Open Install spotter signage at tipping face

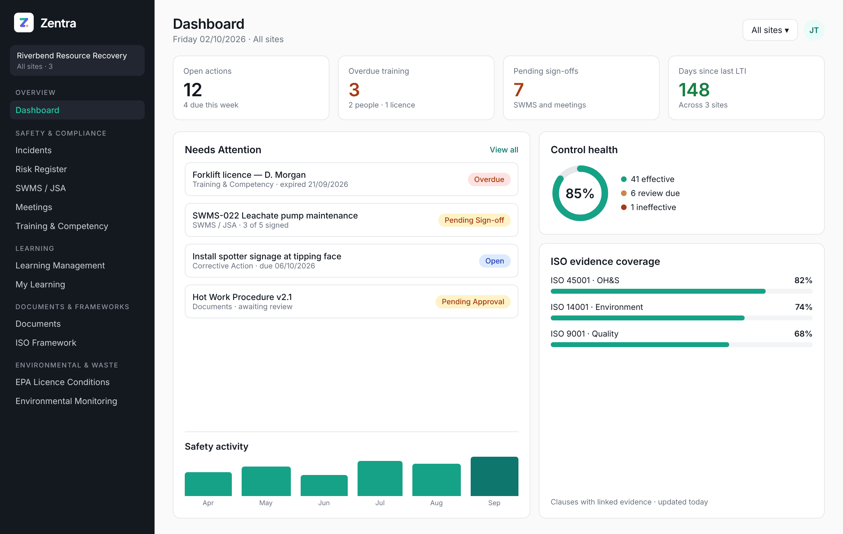tap(352, 261)
